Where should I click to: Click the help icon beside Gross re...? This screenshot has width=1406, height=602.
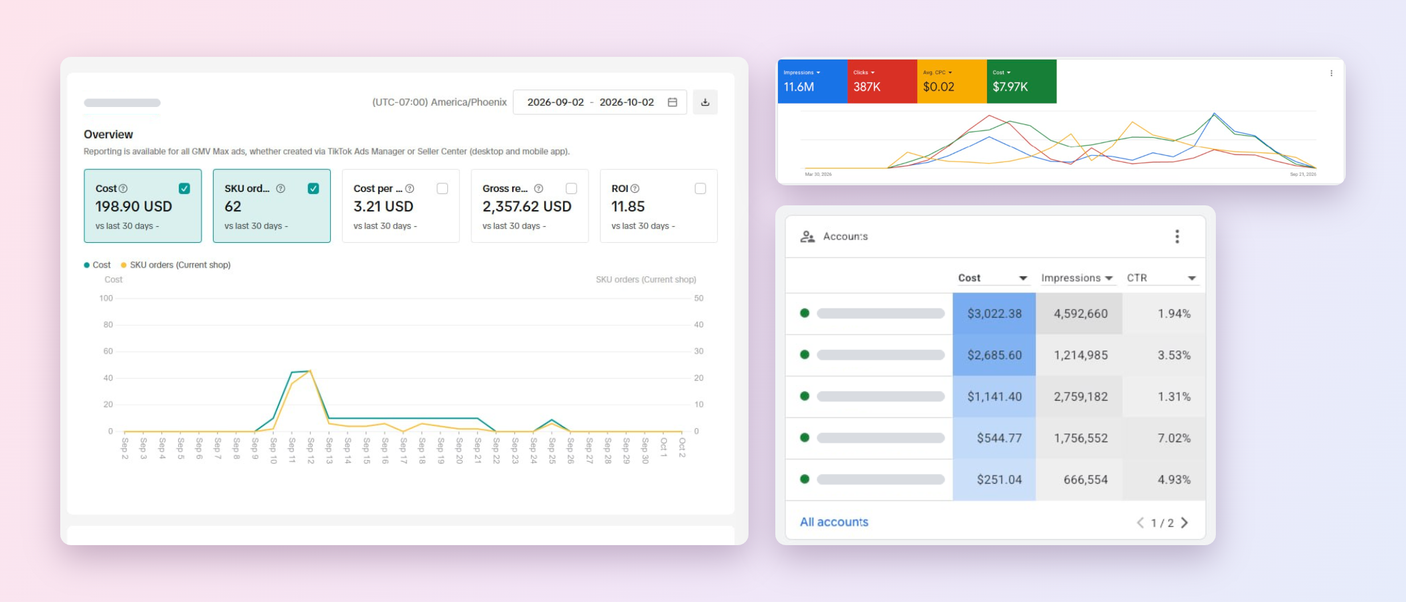538,189
